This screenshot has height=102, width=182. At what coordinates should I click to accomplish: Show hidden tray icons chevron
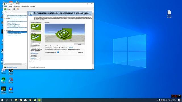(157, 100)
